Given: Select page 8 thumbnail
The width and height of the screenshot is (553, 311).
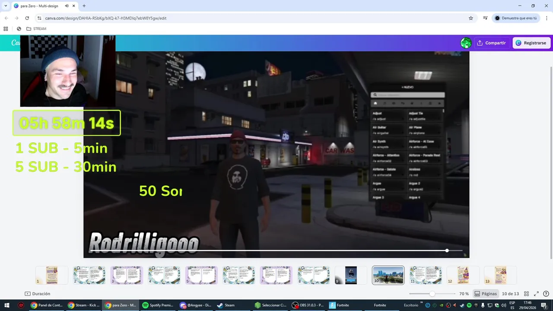Looking at the screenshot, I should coord(313,275).
